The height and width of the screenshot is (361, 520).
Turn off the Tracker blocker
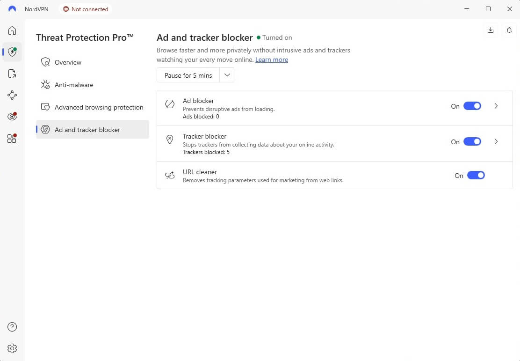pyautogui.click(x=472, y=141)
